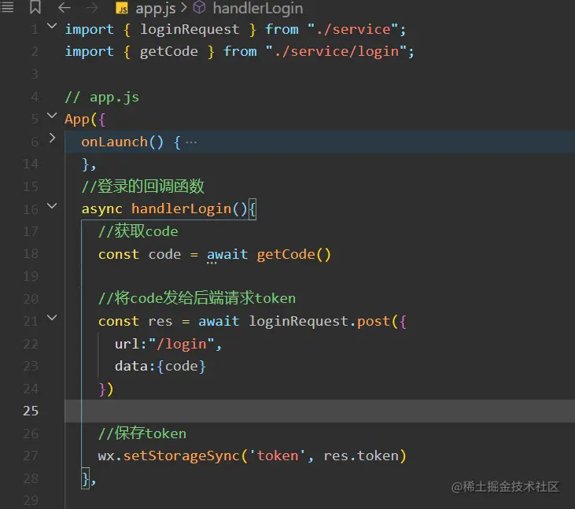Click setStorageSync on line 27
This screenshot has height=509, width=575.
[x=181, y=456]
